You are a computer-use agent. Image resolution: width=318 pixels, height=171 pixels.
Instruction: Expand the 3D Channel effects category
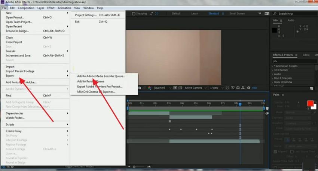[x=272, y=70]
